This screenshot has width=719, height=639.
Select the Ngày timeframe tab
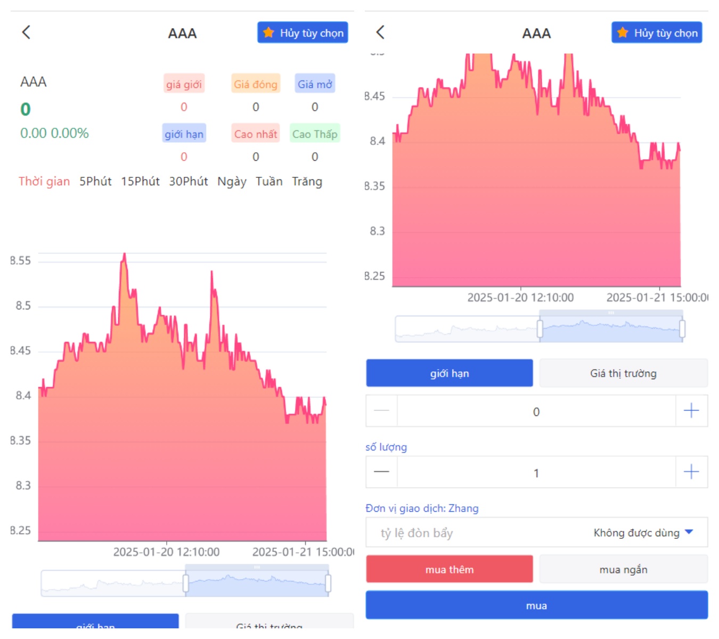(x=231, y=182)
